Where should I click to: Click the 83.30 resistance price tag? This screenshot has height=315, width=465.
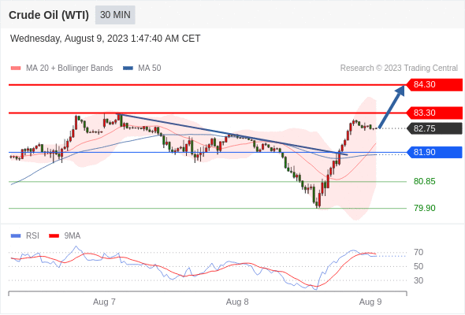[434, 113]
